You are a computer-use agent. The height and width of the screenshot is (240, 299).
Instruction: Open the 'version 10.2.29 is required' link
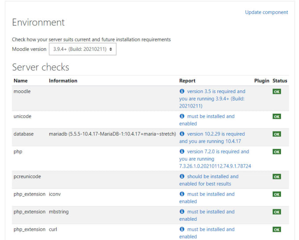212,138
